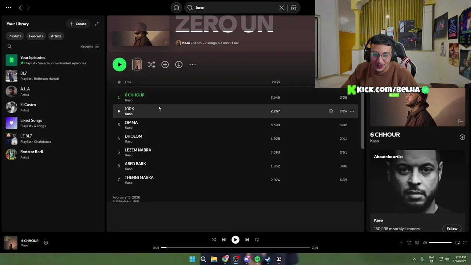The height and width of the screenshot is (265, 471).
Task: Skip to previous track
Action: tap(224, 240)
